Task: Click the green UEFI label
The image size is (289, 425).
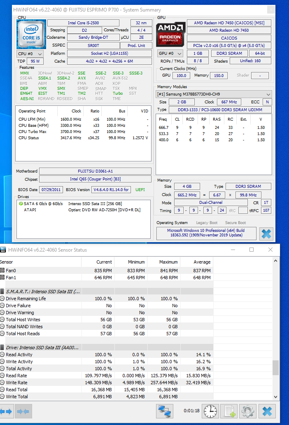Action: pyautogui.click(x=140, y=190)
